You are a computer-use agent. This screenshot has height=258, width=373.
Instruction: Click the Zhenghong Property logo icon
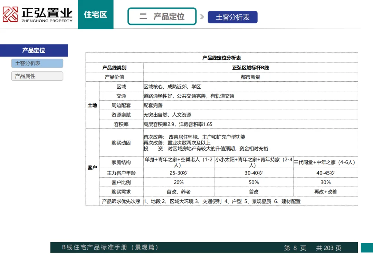click(x=10, y=14)
